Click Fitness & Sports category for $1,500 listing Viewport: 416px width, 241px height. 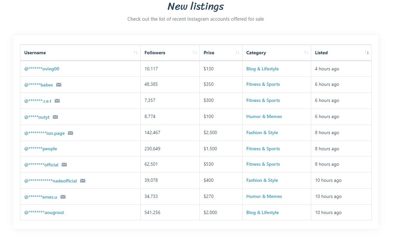click(263, 149)
